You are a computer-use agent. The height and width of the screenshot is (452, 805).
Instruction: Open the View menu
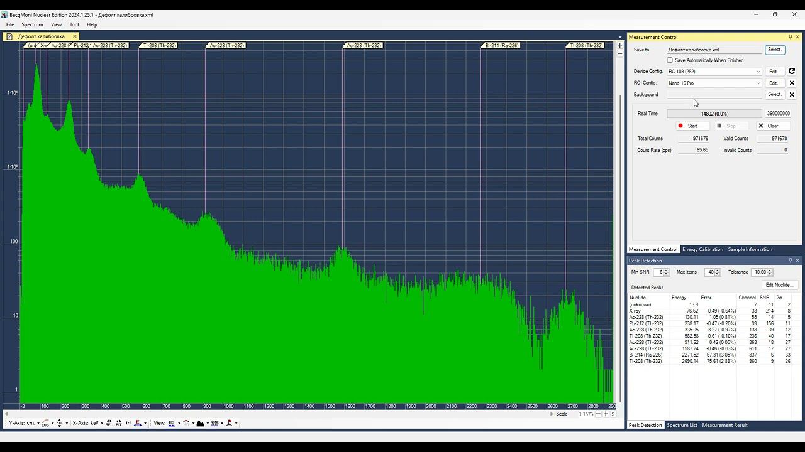point(56,24)
